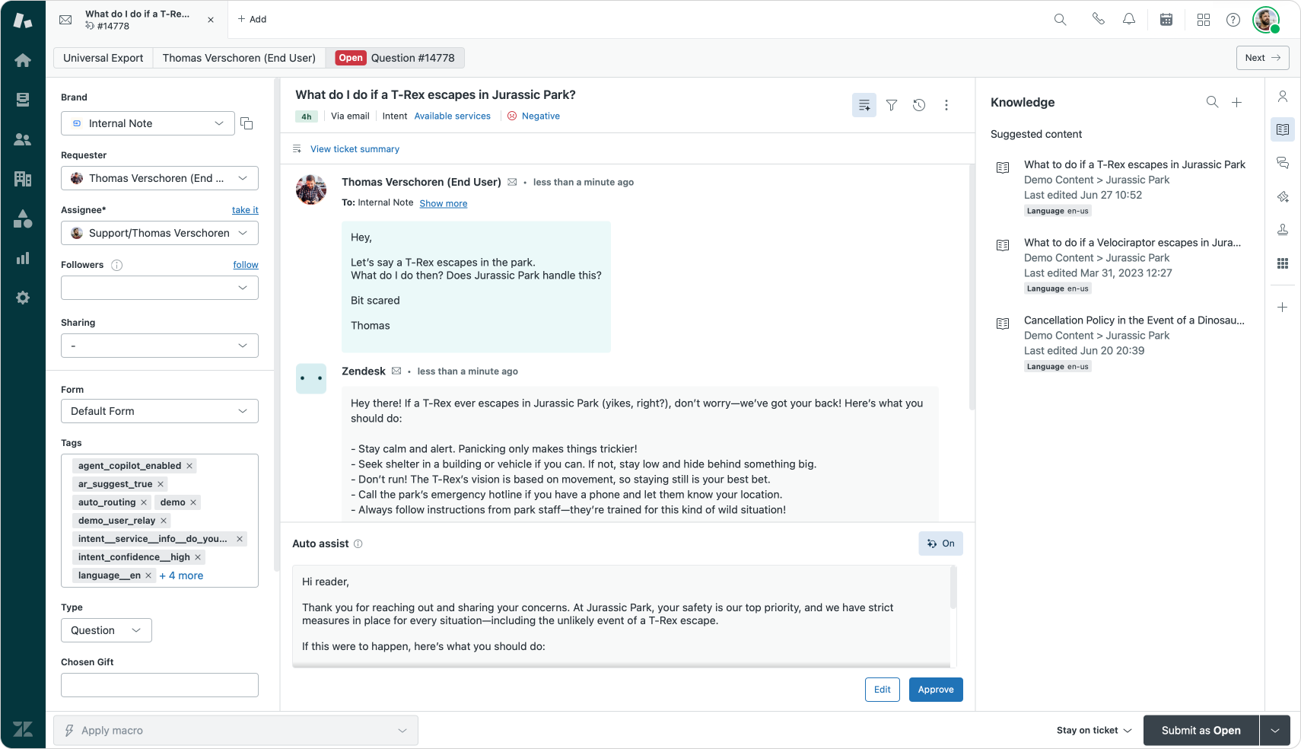Open the Type Question dropdown
This screenshot has height=749, width=1301.
click(x=107, y=630)
